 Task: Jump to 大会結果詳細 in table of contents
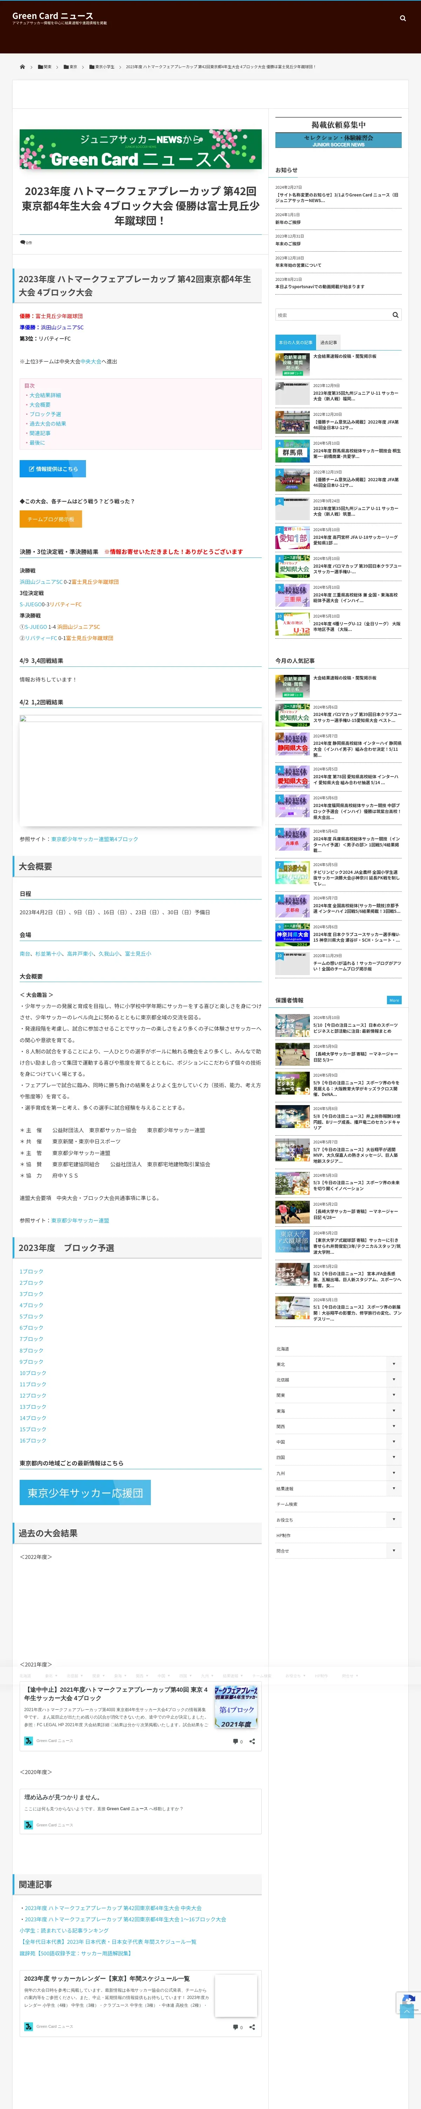[x=45, y=395]
